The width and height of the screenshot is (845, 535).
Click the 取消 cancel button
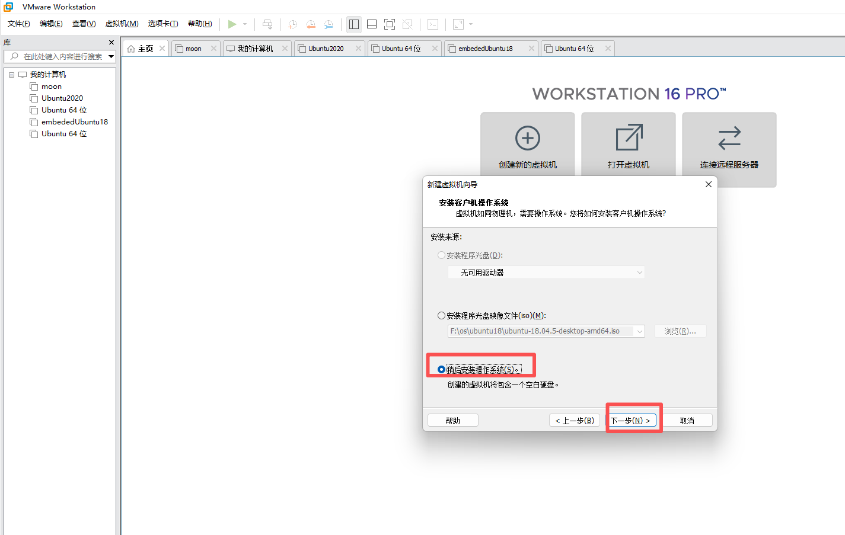687,421
